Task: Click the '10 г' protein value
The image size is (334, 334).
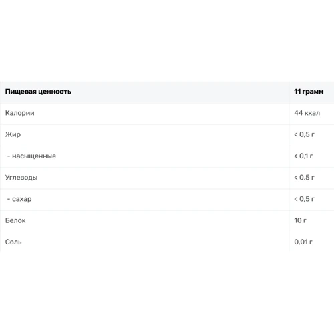Action: (x=300, y=220)
